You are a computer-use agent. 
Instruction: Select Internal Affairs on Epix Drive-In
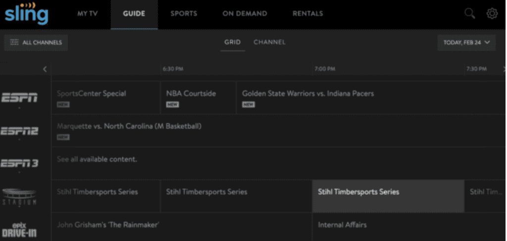409,227
